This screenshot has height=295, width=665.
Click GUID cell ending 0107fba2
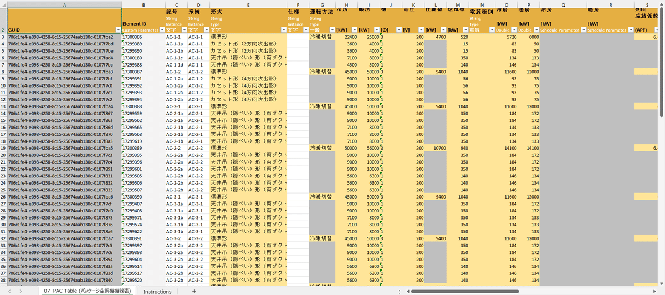pyautogui.click(x=64, y=37)
